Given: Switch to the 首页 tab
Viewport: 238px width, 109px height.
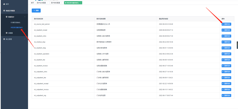Looking at the screenshot, I should click(32, 3).
